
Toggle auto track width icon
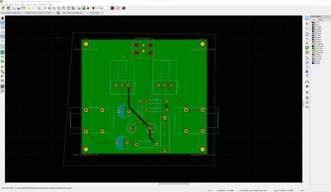58,13
